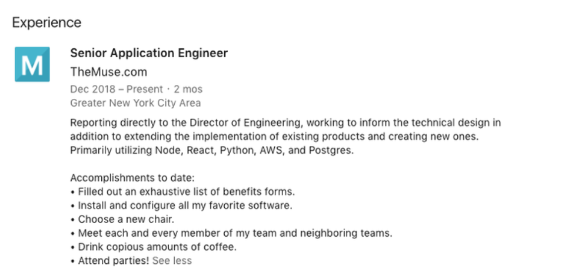Click the 2 mos duration label
This screenshot has width=562, height=275.
pyautogui.click(x=188, y=89)
